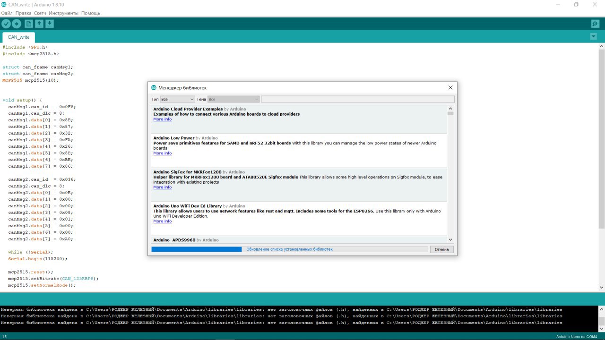Select the CAN_write sketch tab

[x=19, y=37]
